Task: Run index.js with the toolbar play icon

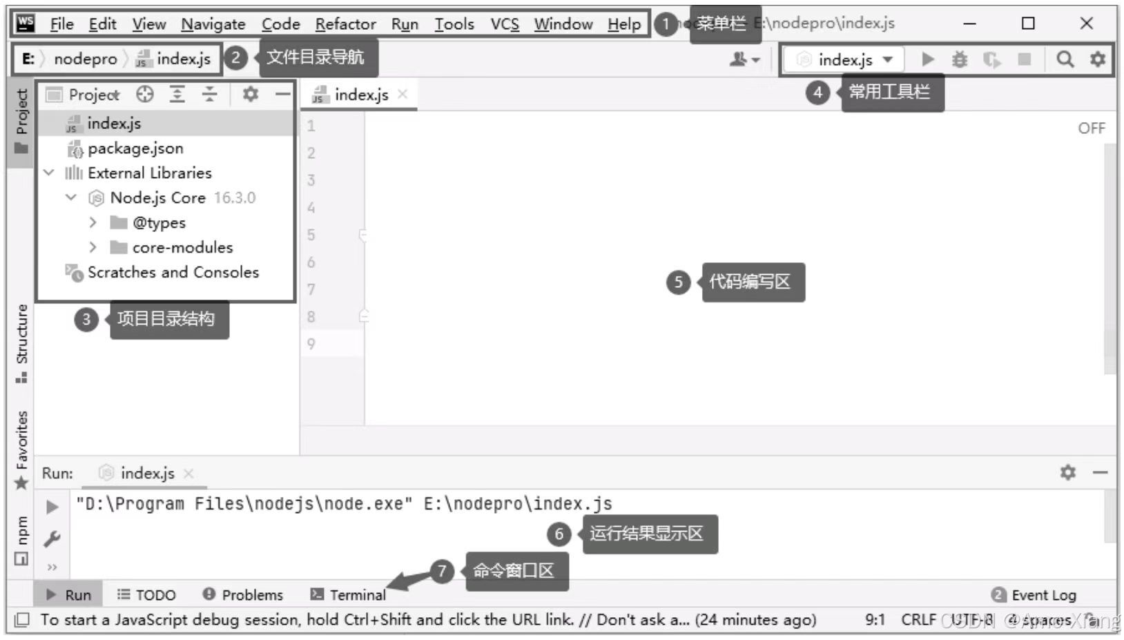Action: coord(928,59)
